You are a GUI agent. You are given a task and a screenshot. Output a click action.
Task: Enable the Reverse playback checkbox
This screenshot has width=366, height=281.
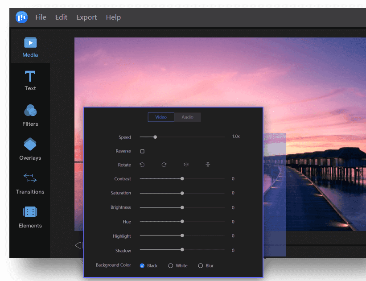pyautogui.click(x=142, y=151)
